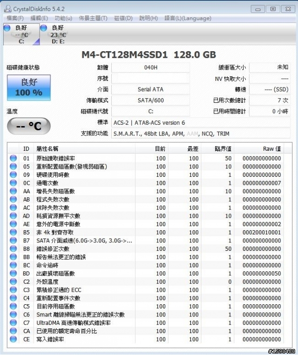Switch to the D: E: drive tab
The image size is (298, 355).
click(58, 34)
